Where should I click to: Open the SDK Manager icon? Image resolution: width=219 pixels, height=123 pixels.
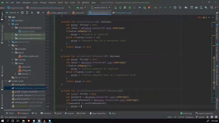206,8
